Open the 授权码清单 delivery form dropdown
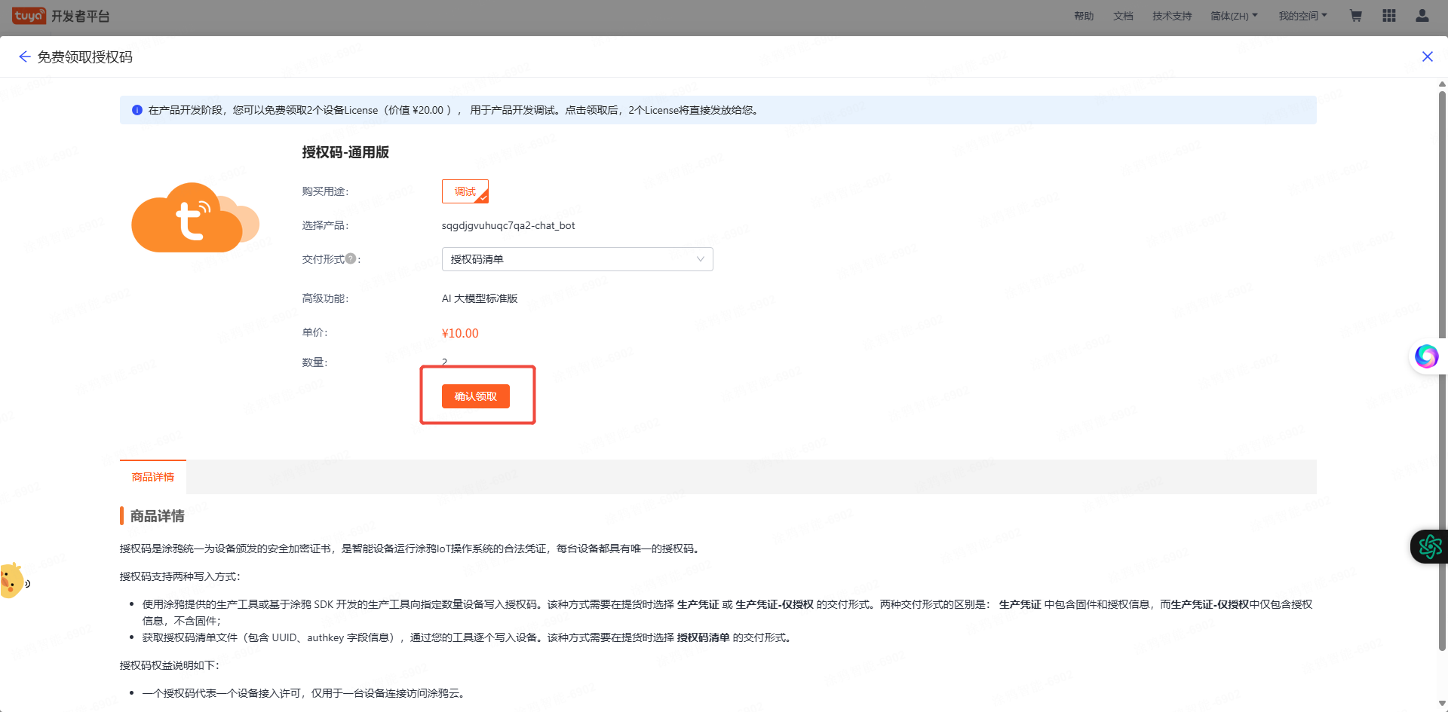This screenshot has height=712, width=1448. pyautogui.click(x=578, y=259)
